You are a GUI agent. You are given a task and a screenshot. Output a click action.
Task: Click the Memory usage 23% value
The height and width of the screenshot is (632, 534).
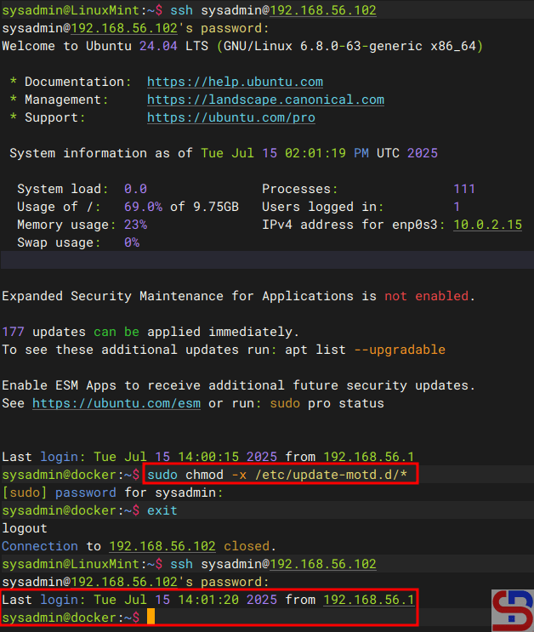[x=135, y=225]
